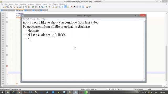
Task: Redo using the grey arrow icon
Action: (x=36, y=7)
